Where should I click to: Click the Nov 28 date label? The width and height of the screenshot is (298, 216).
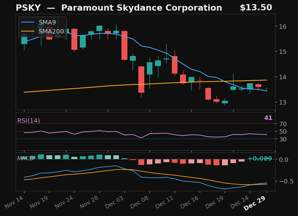tap(89, 202)
